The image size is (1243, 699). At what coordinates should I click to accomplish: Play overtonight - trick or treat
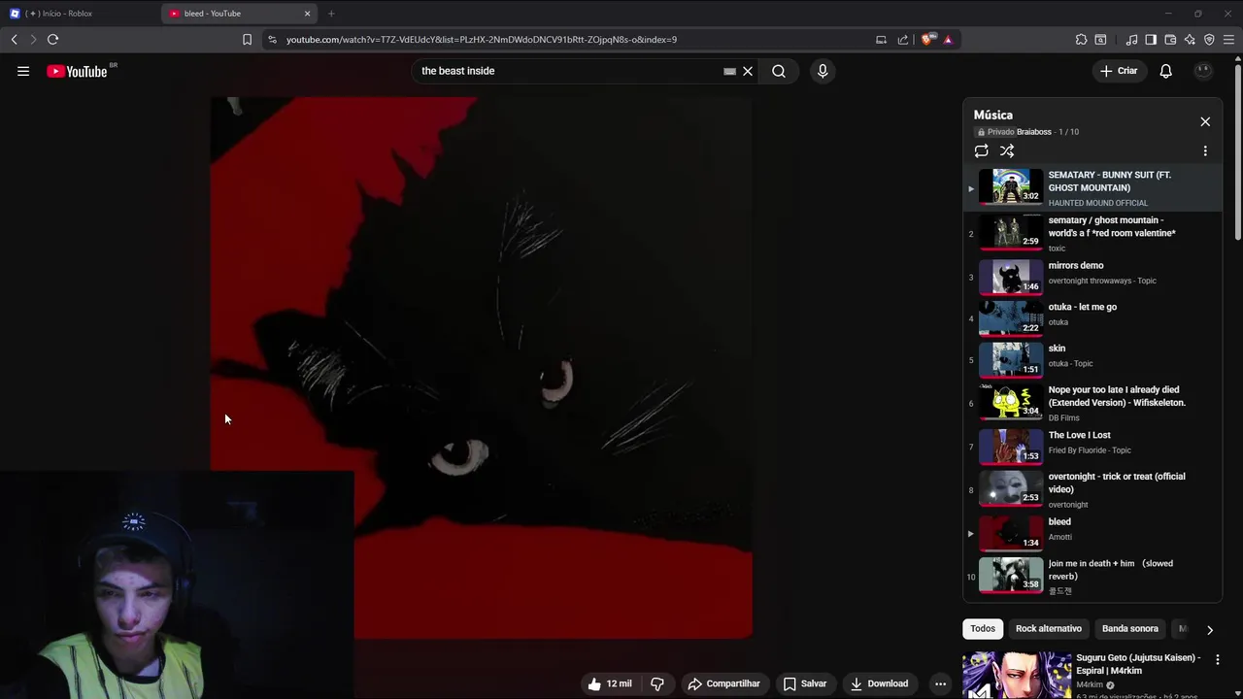[1093, 489]
